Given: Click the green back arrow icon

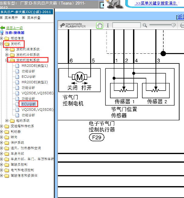Looking at the screenshot, I should tap(3, 28).
